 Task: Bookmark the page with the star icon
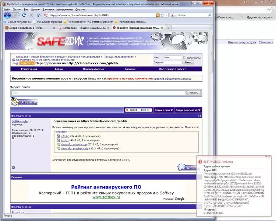(162, 15)
